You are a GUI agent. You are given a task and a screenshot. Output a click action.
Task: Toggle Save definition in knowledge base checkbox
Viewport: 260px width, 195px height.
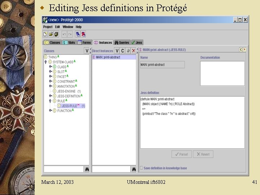[x=142, y=168]
